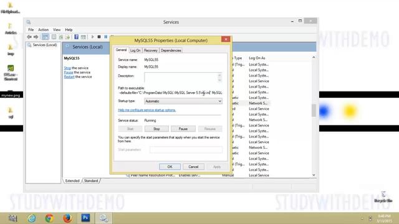
Task: Switch to the General tab
Action: (121, 50)
